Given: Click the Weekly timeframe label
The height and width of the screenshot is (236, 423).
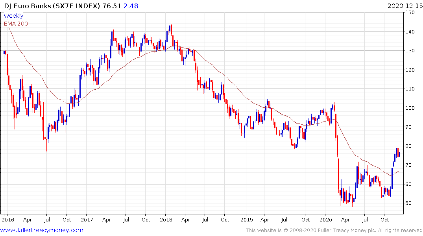Looking at the screenshot, I should pos(13,16).
